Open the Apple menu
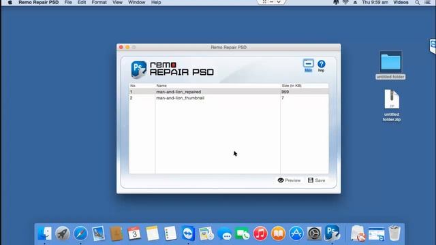This screenshot has height=245, width=436. (10, 3)
